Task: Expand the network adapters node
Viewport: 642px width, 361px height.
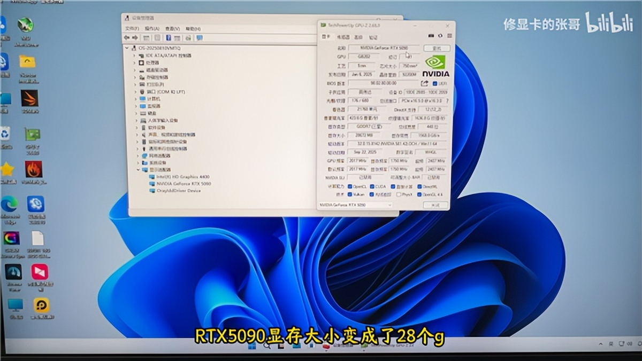Action: point(137,155)
